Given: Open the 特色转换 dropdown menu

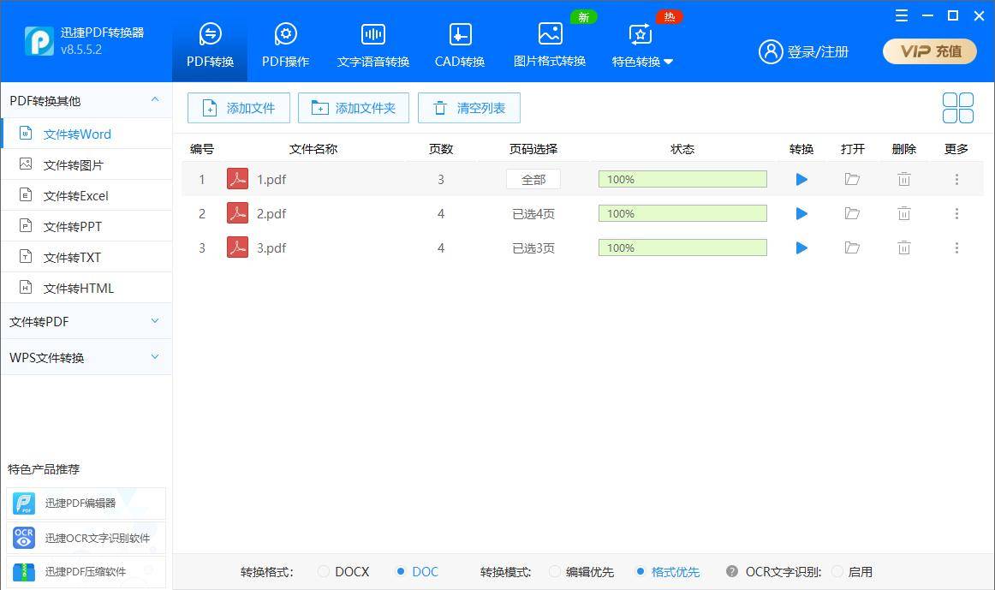Looking at the screenshot, I should [641, 45].
